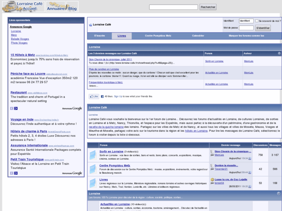Click post icon beside Derrière la réussite
Screen dimensions: 282x211
click(212, 166)
